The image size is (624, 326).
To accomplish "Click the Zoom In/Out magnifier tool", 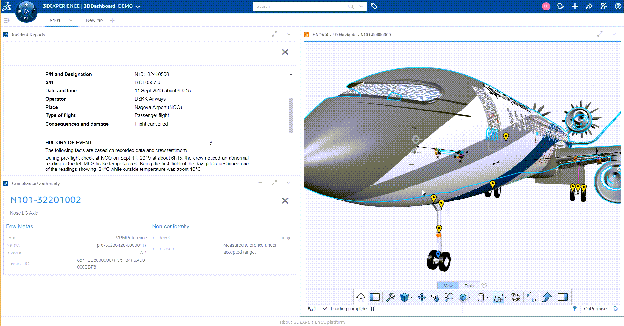I will point(449,297).
